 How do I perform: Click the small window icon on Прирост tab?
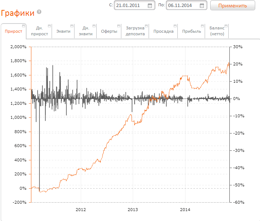(24, 26)
